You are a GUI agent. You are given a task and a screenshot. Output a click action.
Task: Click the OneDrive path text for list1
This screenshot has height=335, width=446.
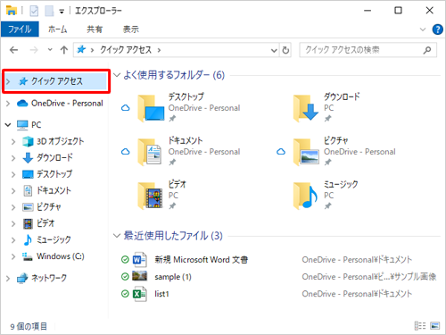(x=357, y=294)
